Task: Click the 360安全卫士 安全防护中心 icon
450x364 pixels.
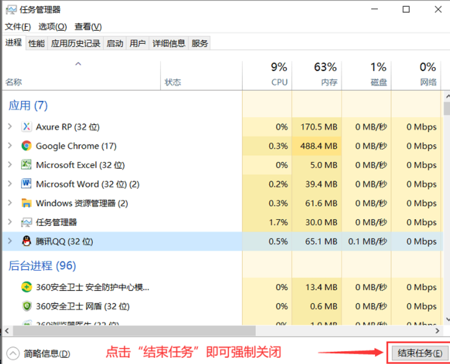Action: (x=27, y=287)
